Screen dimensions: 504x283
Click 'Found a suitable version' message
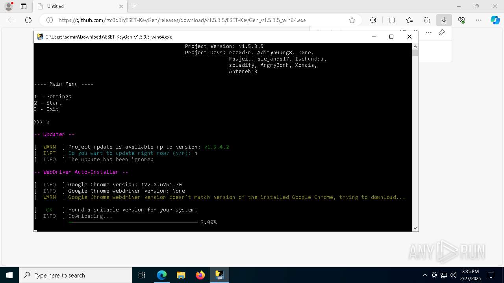point(133,209)
